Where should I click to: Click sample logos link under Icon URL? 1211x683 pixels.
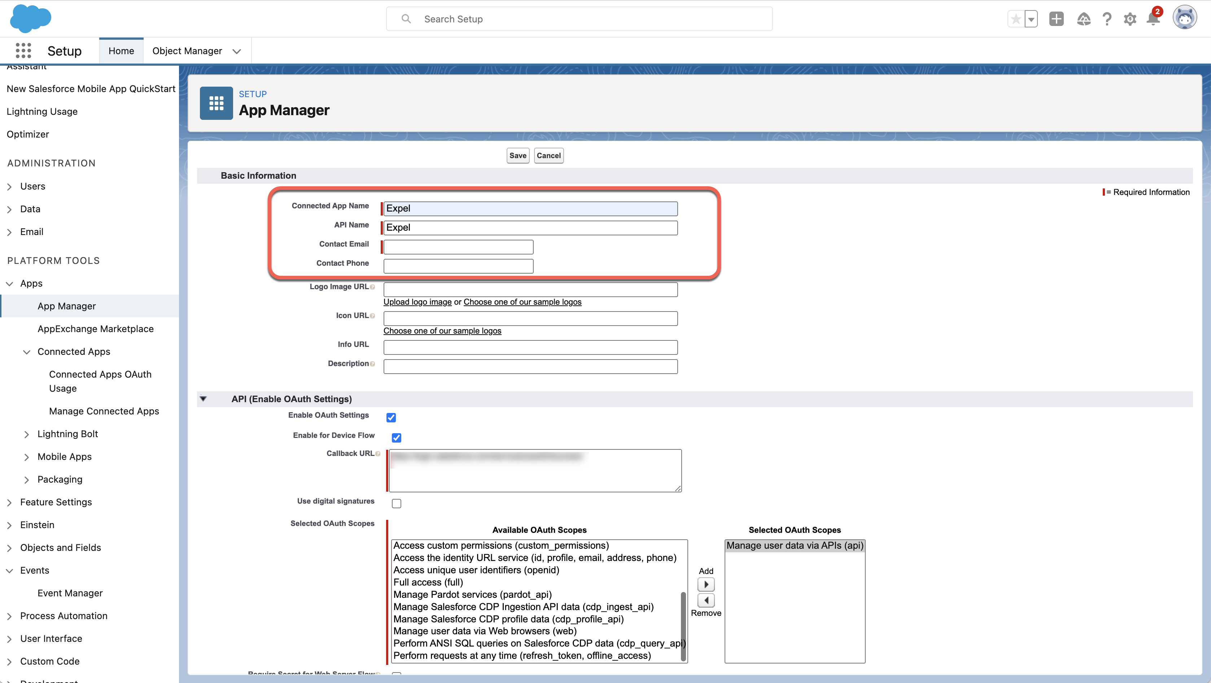442,331
